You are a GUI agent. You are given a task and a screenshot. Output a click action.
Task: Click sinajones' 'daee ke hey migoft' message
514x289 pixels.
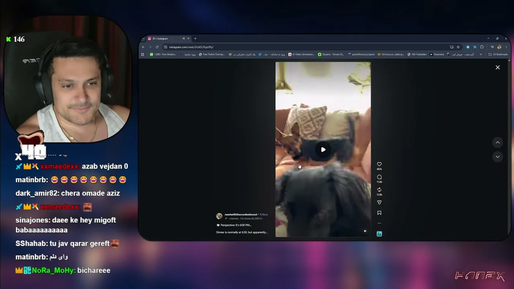[66, 225]
